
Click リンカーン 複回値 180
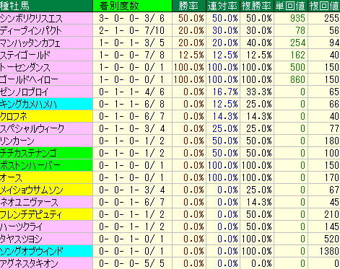(332, 141)
